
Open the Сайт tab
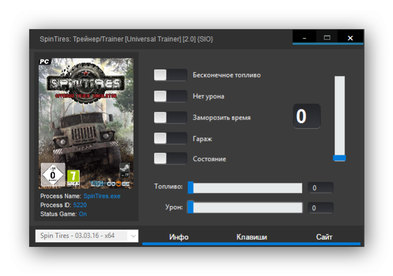[324, 237]
